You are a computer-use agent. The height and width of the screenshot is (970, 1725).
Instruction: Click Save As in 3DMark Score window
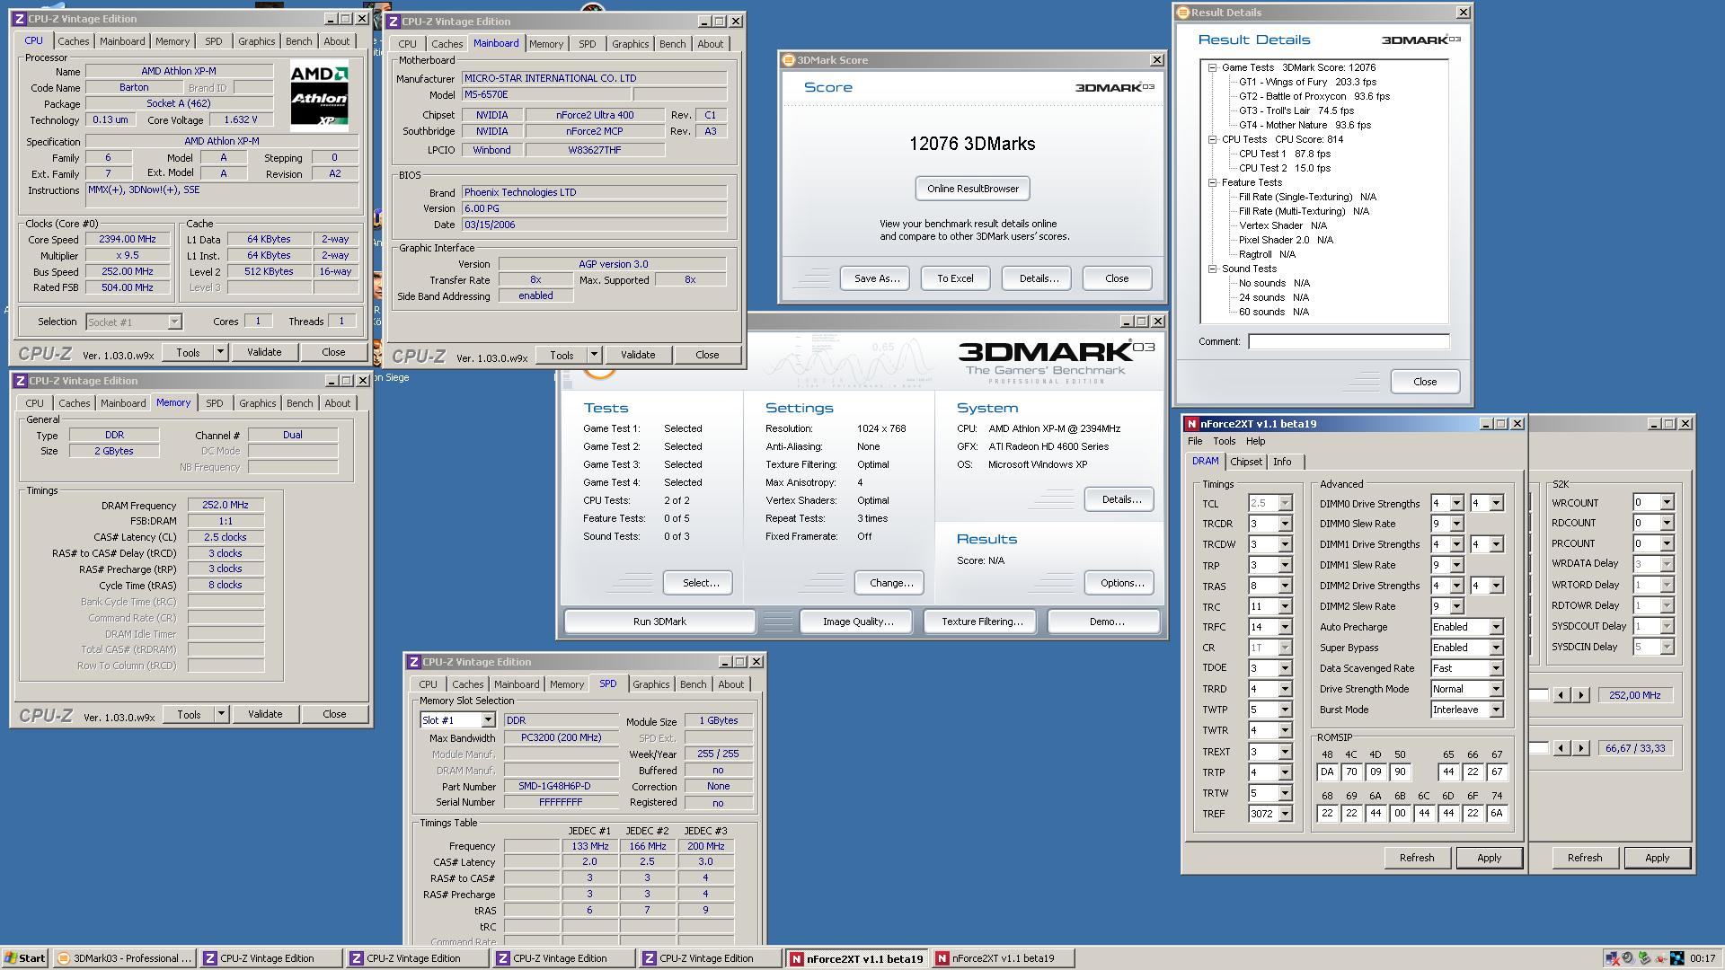click(x=876, y=278)
